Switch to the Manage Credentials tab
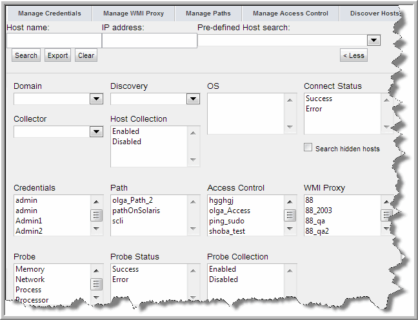The height and width of the screenshot is (320, 418). pyautogui.click(x=50, y=13)
